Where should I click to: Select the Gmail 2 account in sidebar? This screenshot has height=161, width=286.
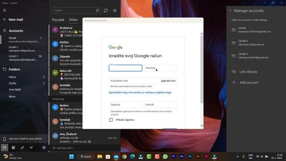[24, 49]
